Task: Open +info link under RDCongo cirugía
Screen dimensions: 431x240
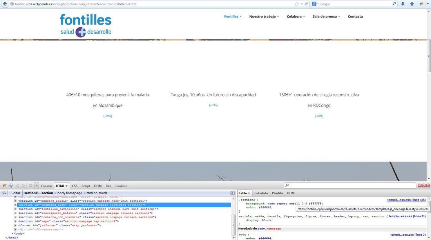Action: (x=319, y=116)
